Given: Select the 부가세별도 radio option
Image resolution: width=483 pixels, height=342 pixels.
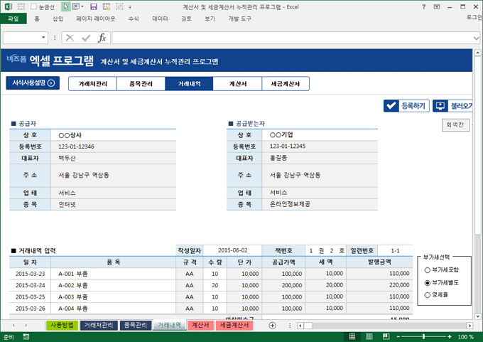Looking at the screenshot, I should (427, 282).
